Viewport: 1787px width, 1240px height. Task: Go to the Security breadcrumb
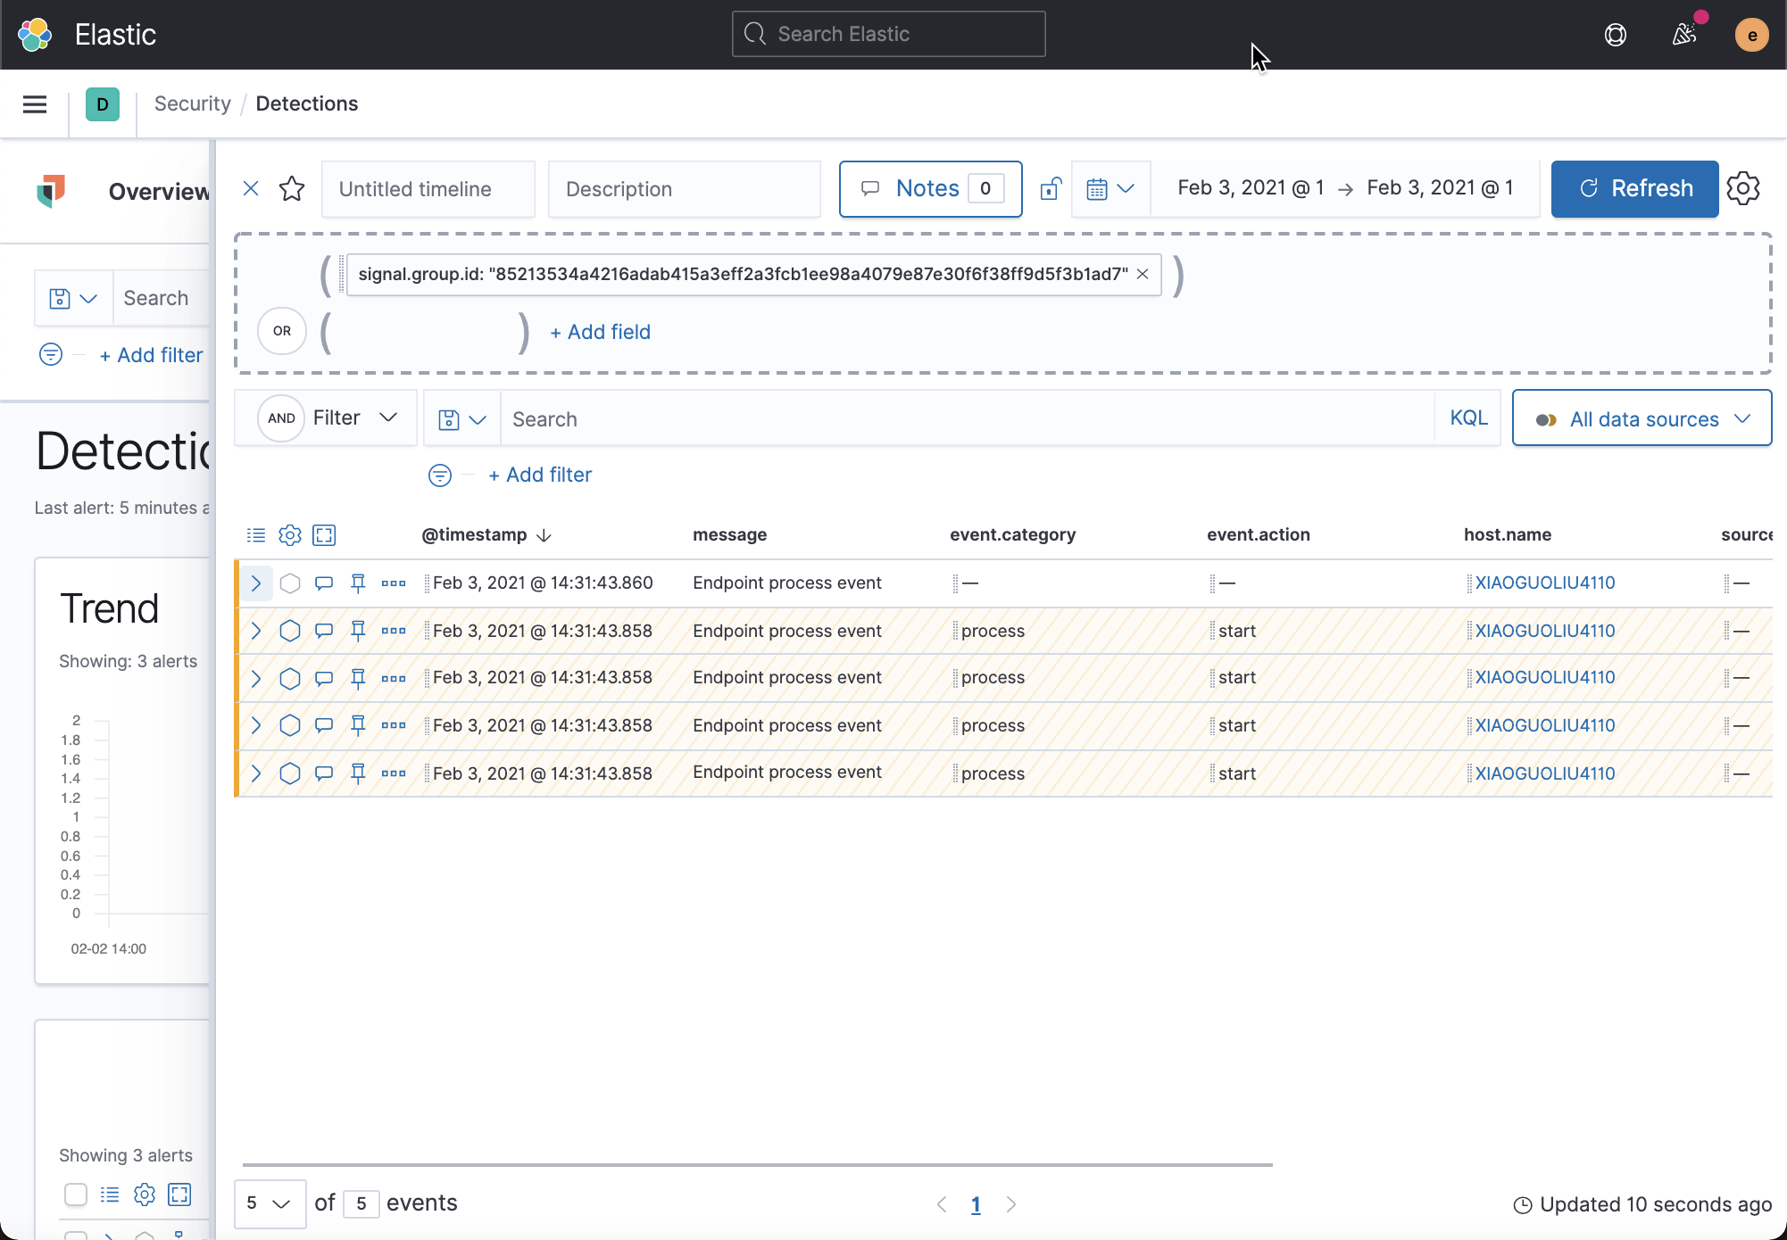pos(192,103)
